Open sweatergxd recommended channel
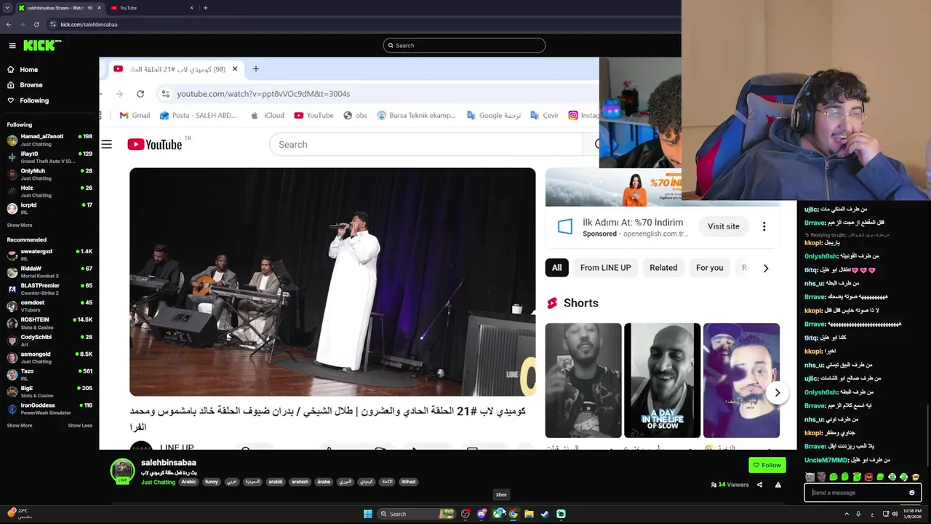Screen dimensions: 931x524 click(49, 254)
